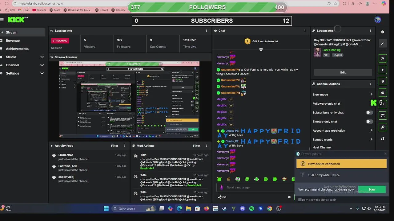Click Fontaine_456 in Activity Feed
The height and width of the screenshot is (221, 394).
coord(68,166)
